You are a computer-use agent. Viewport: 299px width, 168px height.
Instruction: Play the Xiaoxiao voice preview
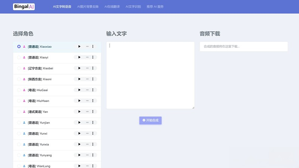pos(79,46)
